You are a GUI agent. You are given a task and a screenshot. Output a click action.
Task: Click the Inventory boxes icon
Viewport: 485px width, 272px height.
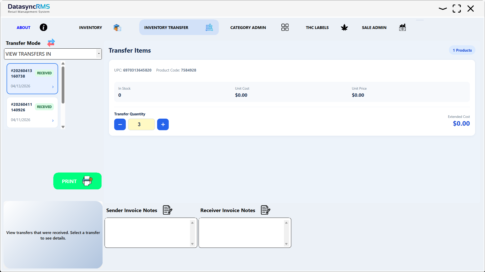point(117,27)
